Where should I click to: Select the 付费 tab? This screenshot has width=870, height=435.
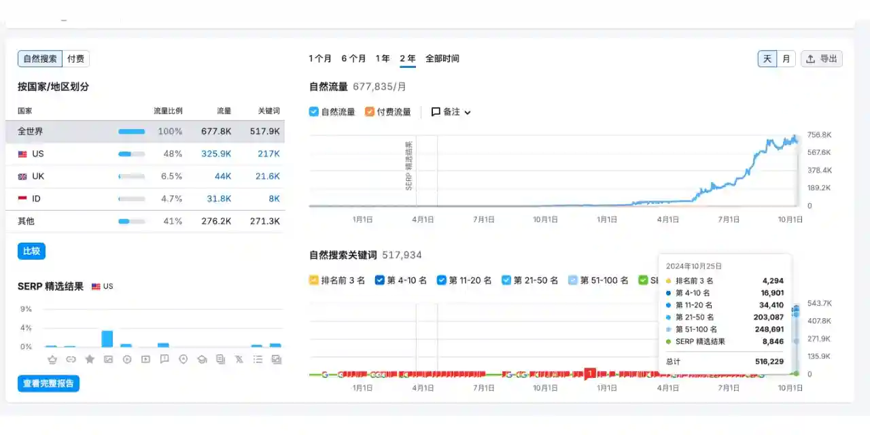pyautogui.click(x=76, y=58)
